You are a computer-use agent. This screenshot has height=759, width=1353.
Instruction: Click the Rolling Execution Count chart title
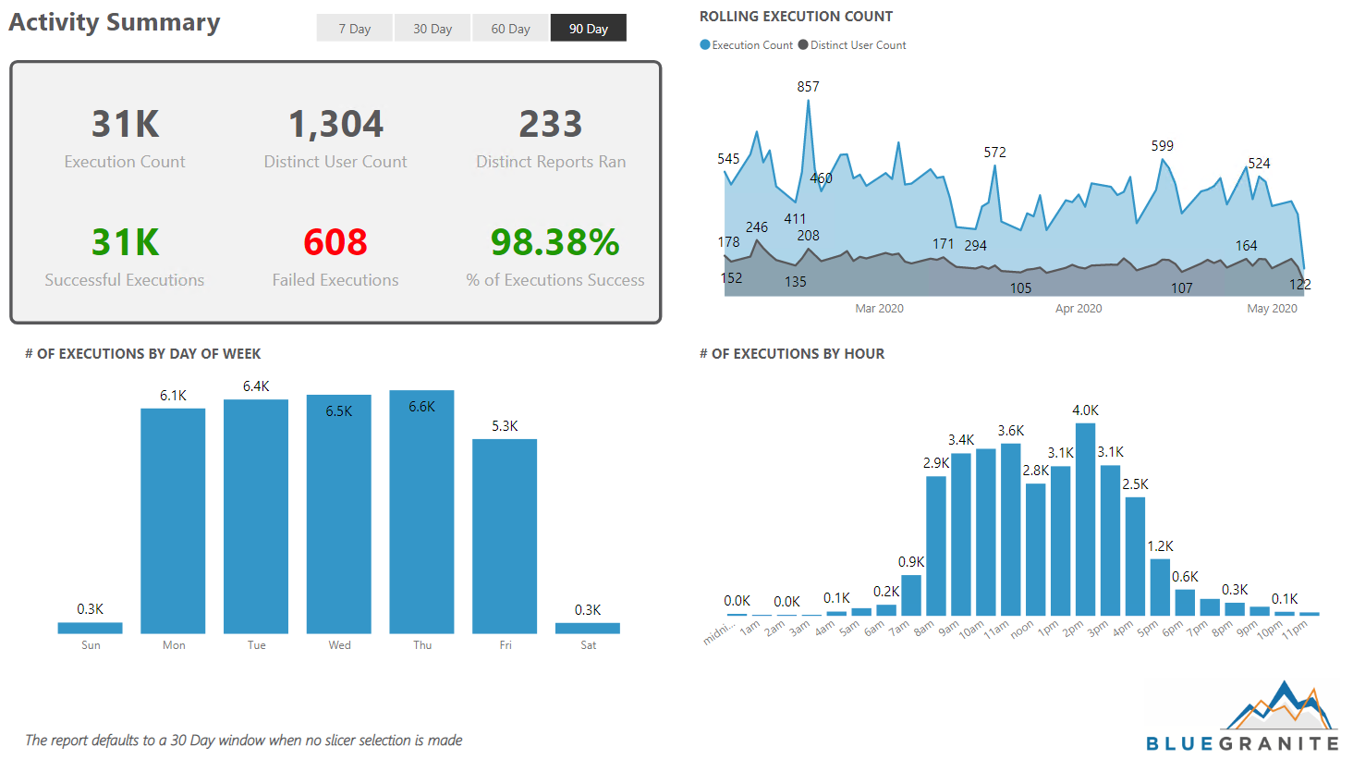[x=797, y=17]
